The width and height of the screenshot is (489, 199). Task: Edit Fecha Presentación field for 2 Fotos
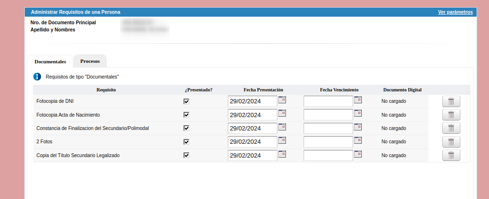tap(253, 142)
